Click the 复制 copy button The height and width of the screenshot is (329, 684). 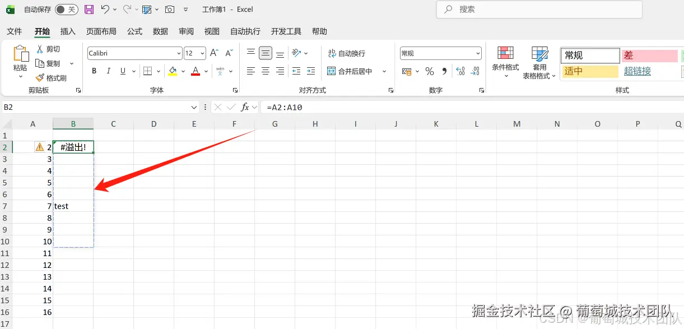48,63
